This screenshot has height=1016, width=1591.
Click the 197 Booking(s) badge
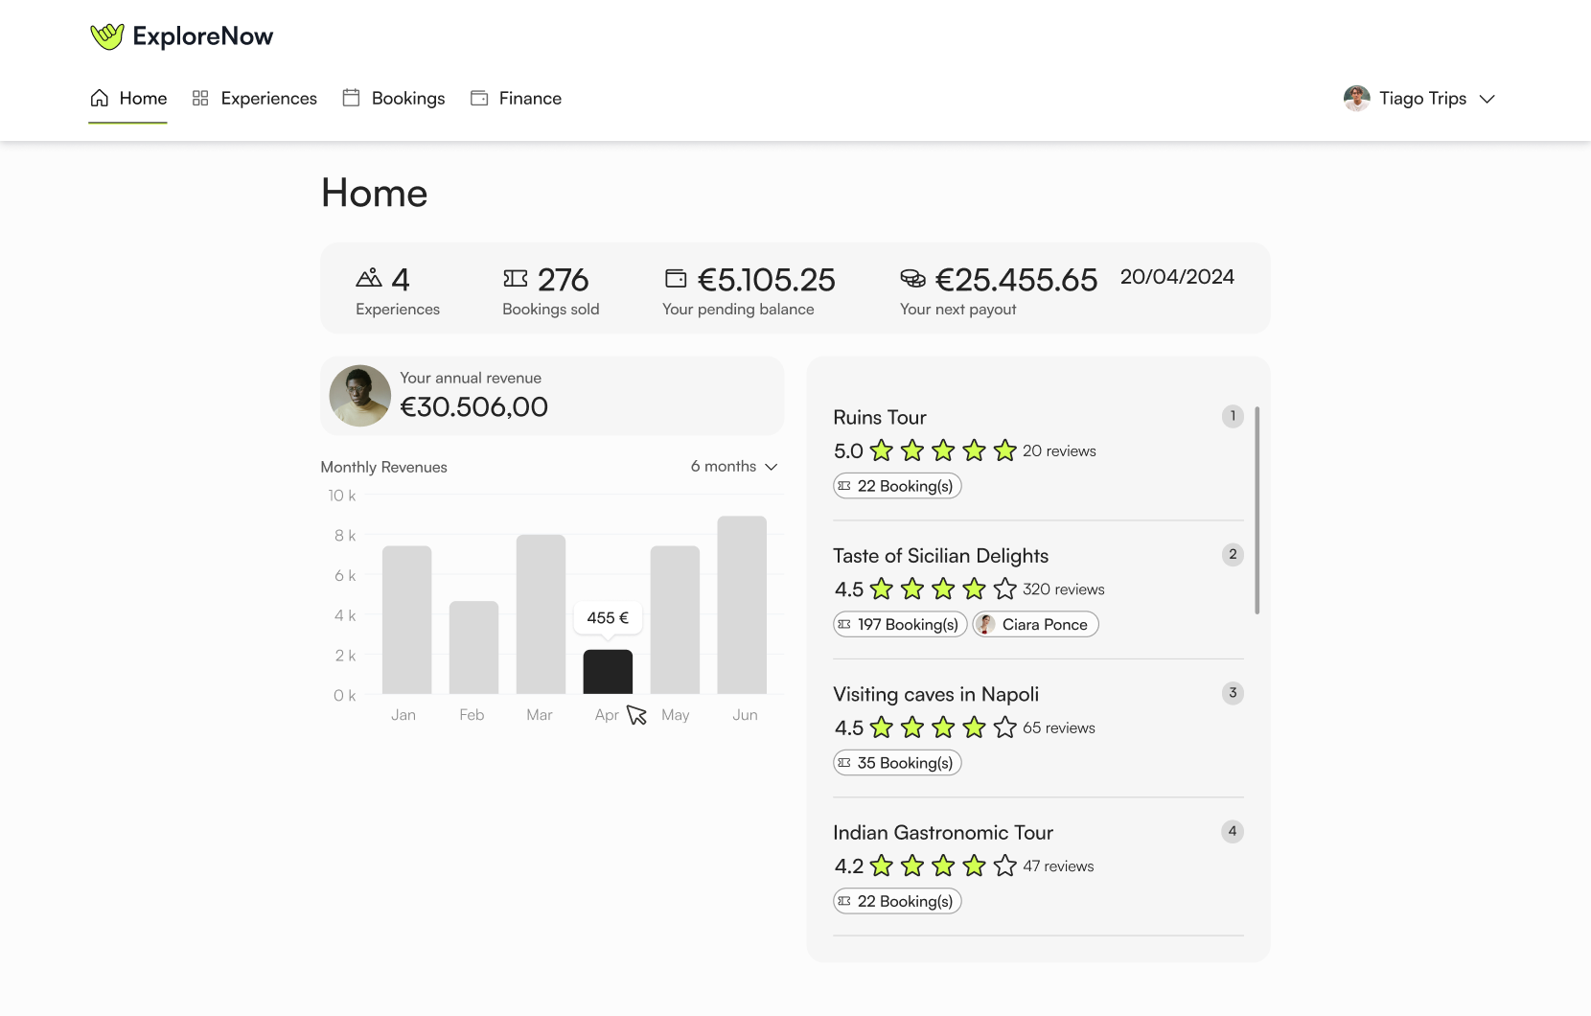click(899, 625)
